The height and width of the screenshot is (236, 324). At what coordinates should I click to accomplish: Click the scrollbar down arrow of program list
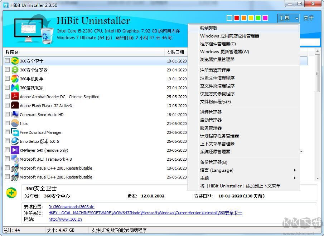point(318,179)
